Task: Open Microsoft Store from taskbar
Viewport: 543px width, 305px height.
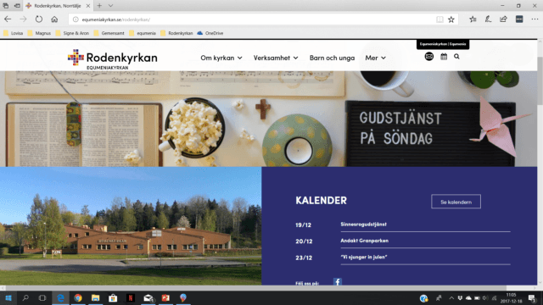Action: pos(113,297)
